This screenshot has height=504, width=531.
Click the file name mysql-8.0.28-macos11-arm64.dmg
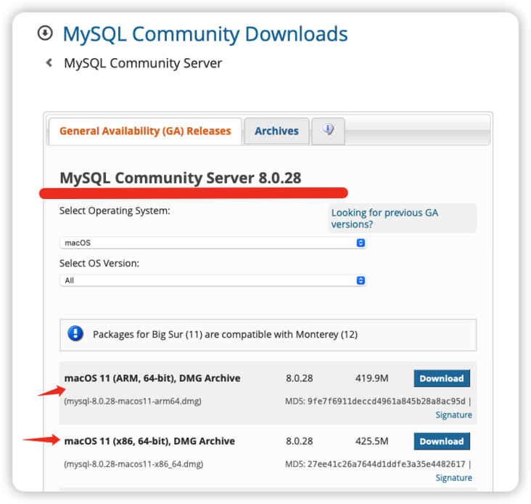point(133,402)
